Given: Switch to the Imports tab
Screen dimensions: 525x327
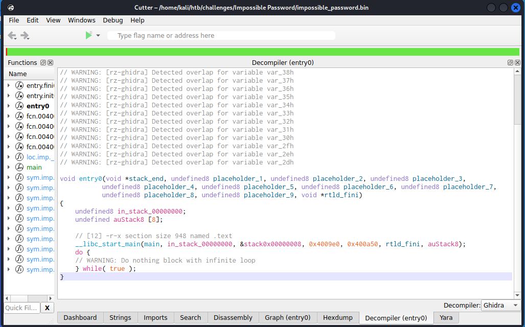Looking at the screenshot, I should tap(155, 318).
